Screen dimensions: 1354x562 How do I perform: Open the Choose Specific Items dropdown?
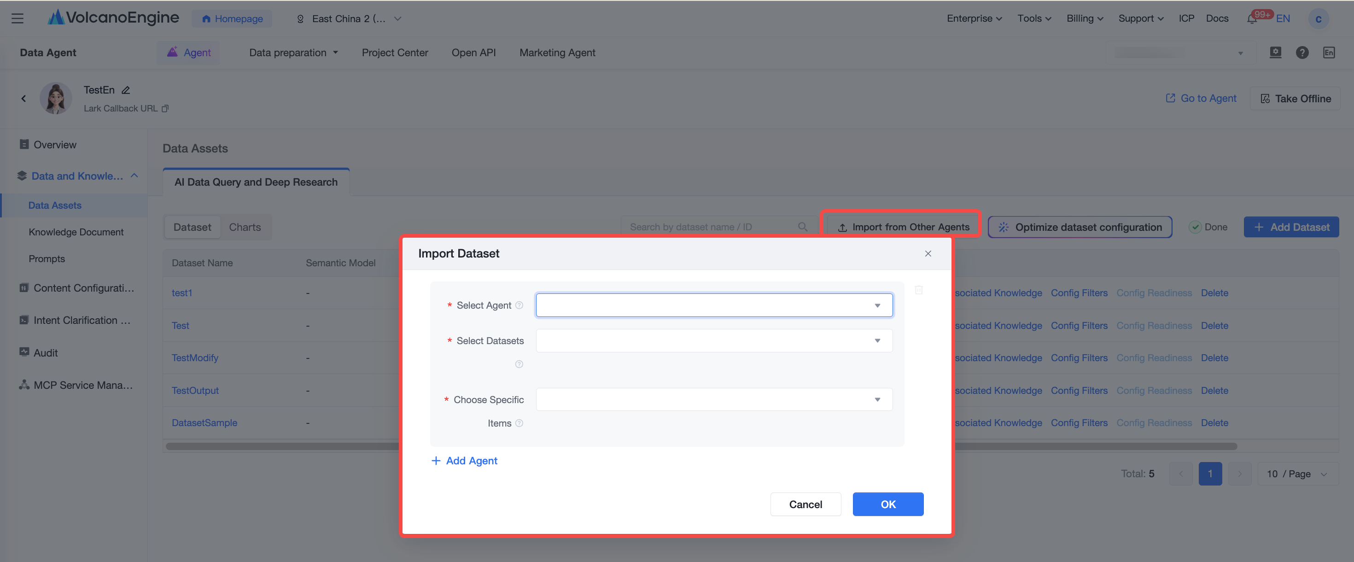[x=714, y=399]
